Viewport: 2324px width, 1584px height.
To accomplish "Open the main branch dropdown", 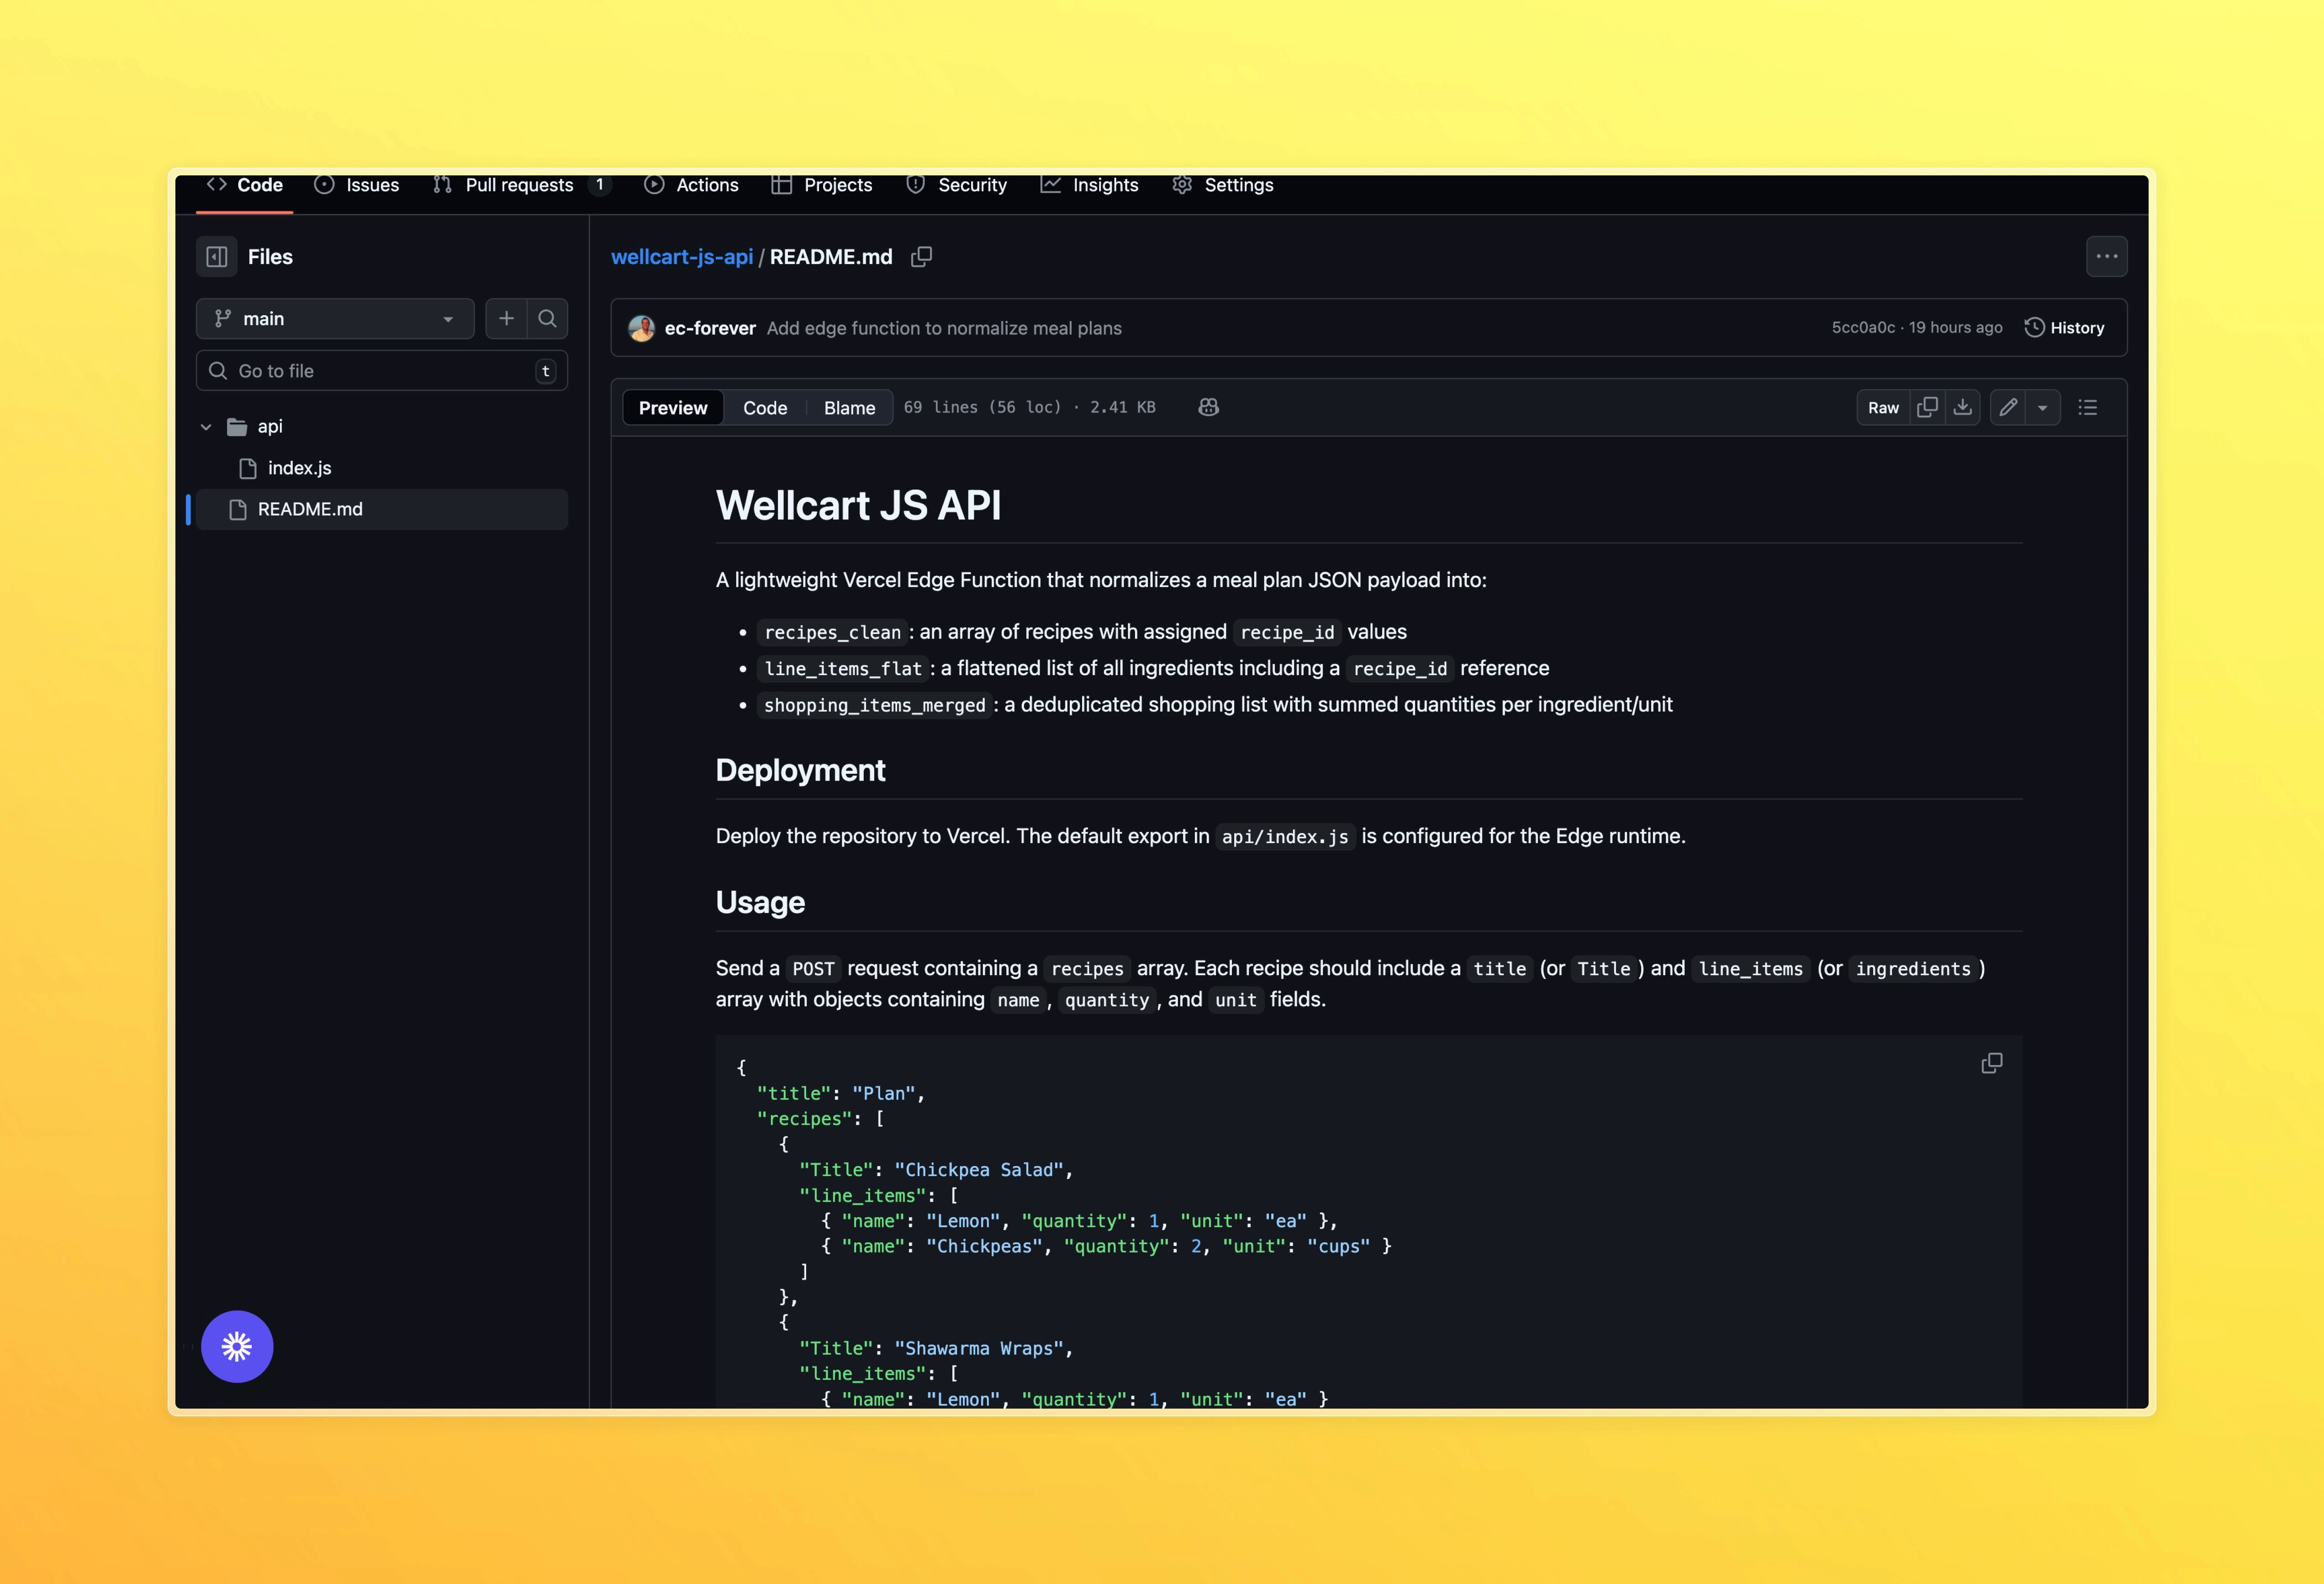I will point(335,318).
